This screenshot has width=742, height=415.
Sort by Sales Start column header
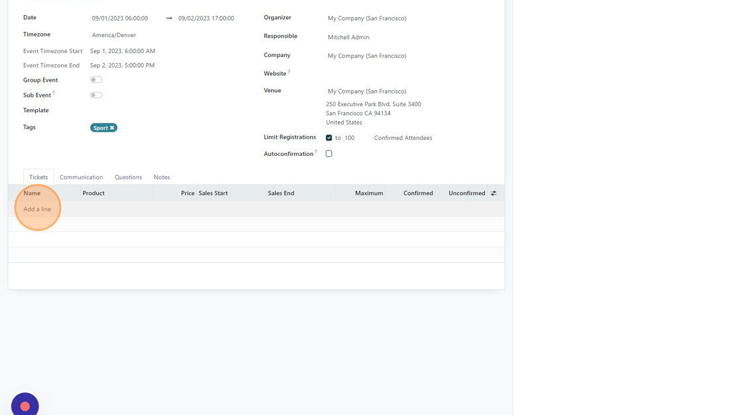tap(213, 194)
